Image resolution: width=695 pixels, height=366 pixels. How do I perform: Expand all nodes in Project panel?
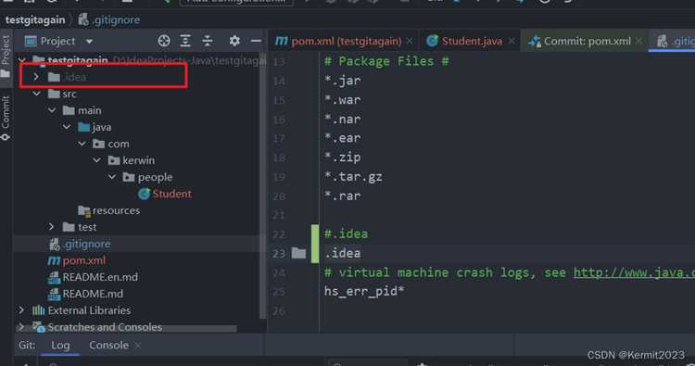185,41
